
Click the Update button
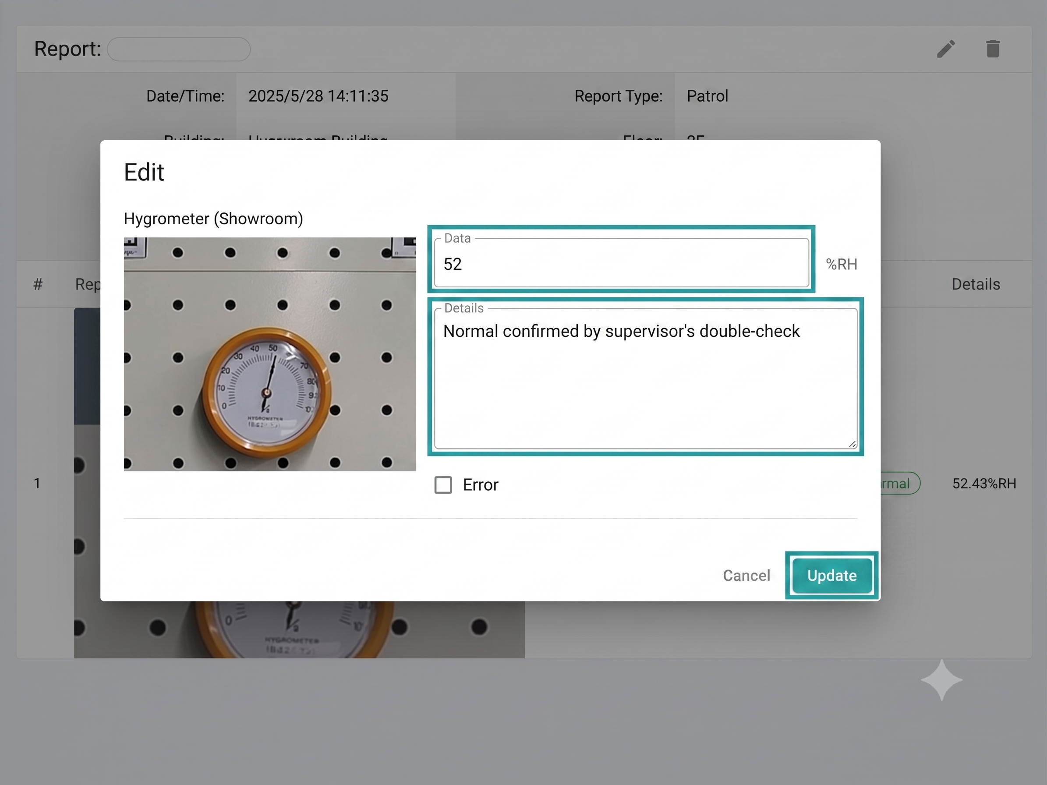[x=831, y=575]
